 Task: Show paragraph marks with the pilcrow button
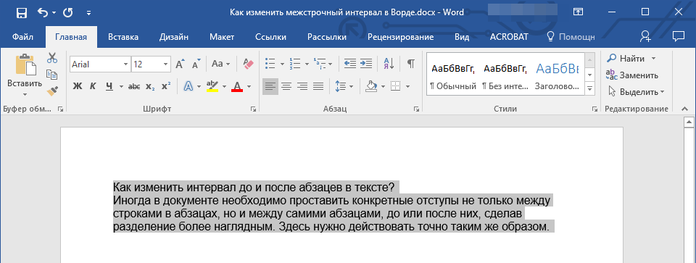(411, 64)
